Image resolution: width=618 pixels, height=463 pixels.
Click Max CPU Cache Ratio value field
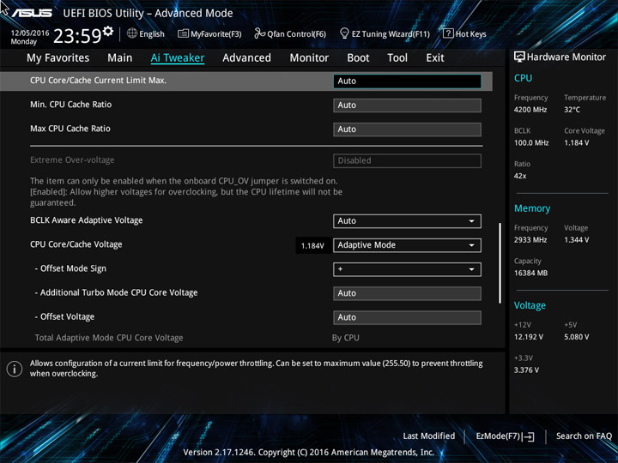[407, 129]
